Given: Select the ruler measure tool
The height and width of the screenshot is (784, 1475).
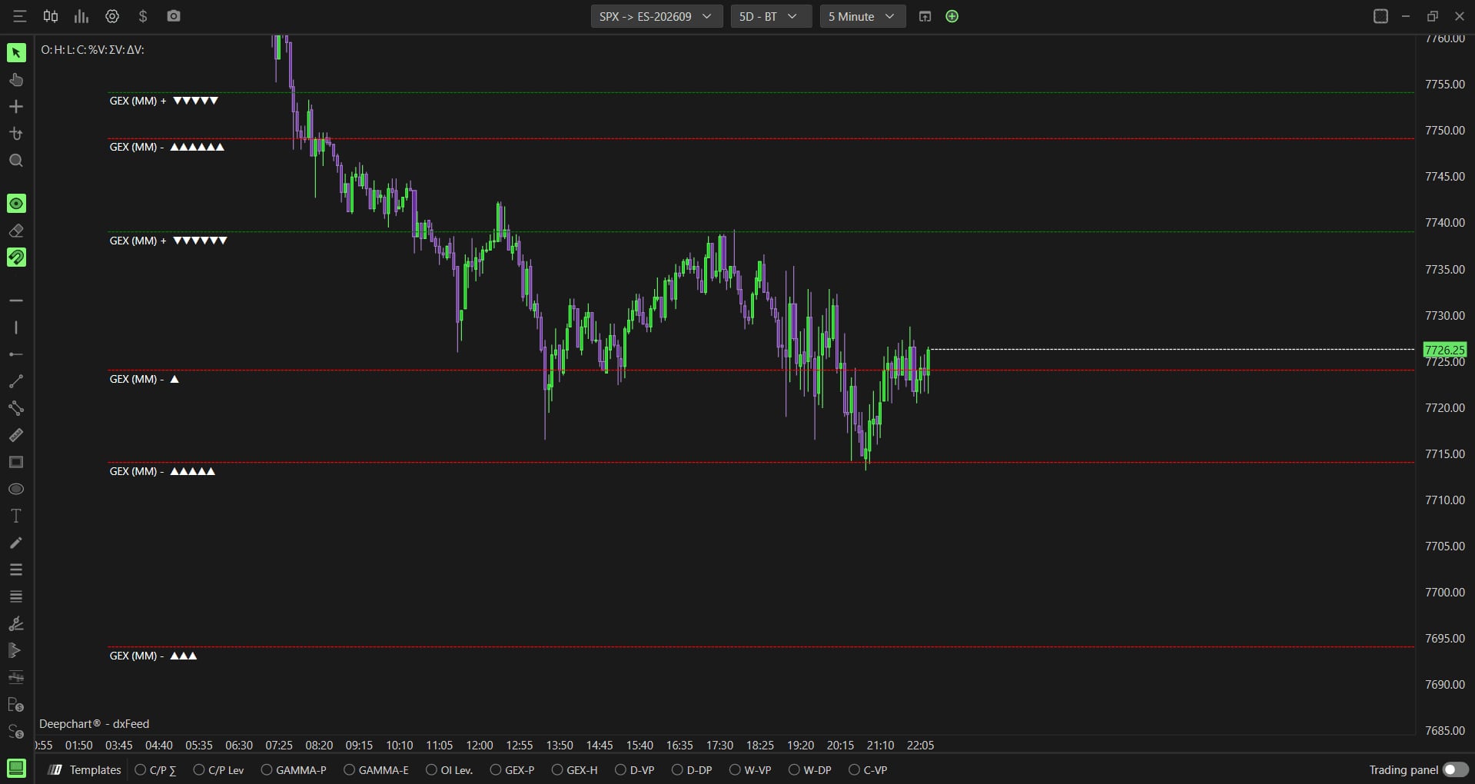Looking at the screenshot, I should tap(16, 435).
